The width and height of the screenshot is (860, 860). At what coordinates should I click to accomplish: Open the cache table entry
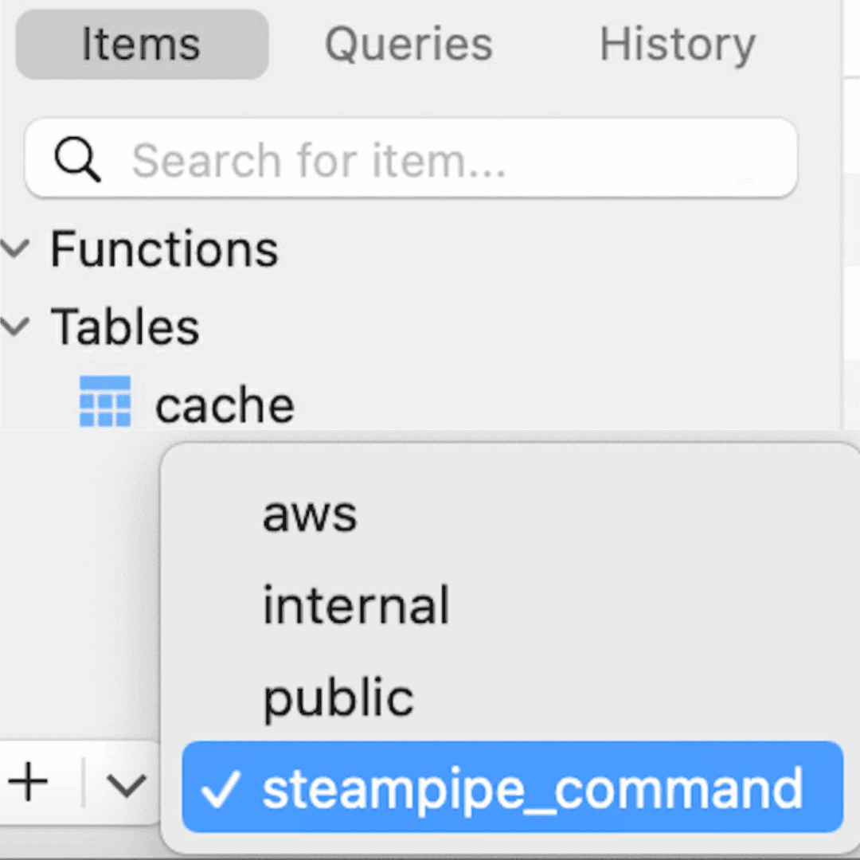(x=225, y=405)
